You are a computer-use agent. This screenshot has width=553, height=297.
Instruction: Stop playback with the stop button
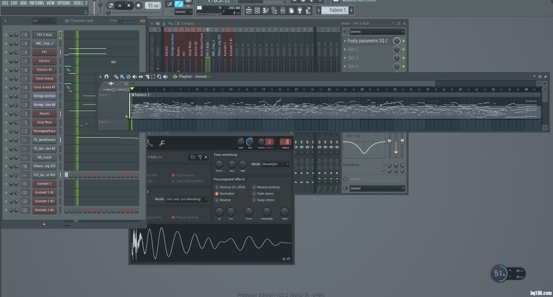[x=129, y=5]
